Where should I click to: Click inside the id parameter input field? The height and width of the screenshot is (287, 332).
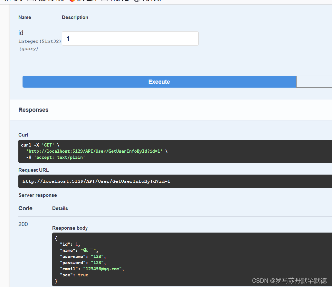[x=130, y=38]
